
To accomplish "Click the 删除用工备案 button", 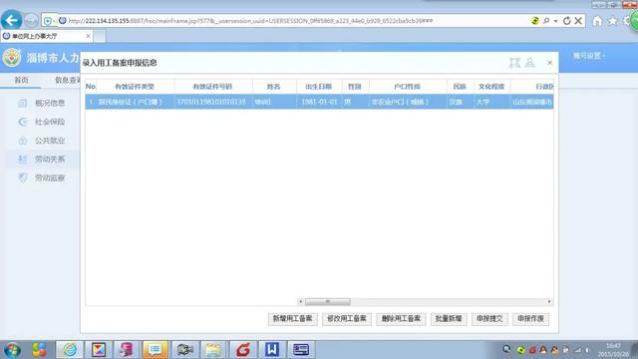I will pyautogui.click(x=401, y=319).
